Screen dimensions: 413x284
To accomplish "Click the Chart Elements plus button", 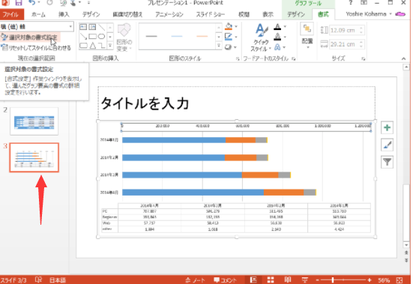I will (x=387, y=127).
